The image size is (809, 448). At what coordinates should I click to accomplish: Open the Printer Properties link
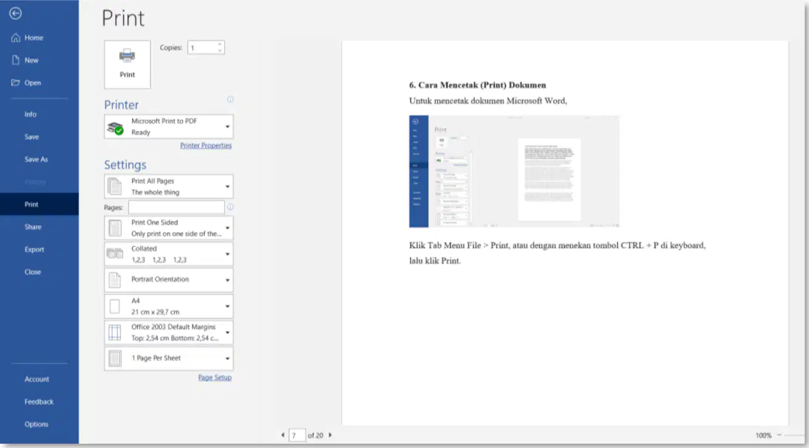[206, 146]
